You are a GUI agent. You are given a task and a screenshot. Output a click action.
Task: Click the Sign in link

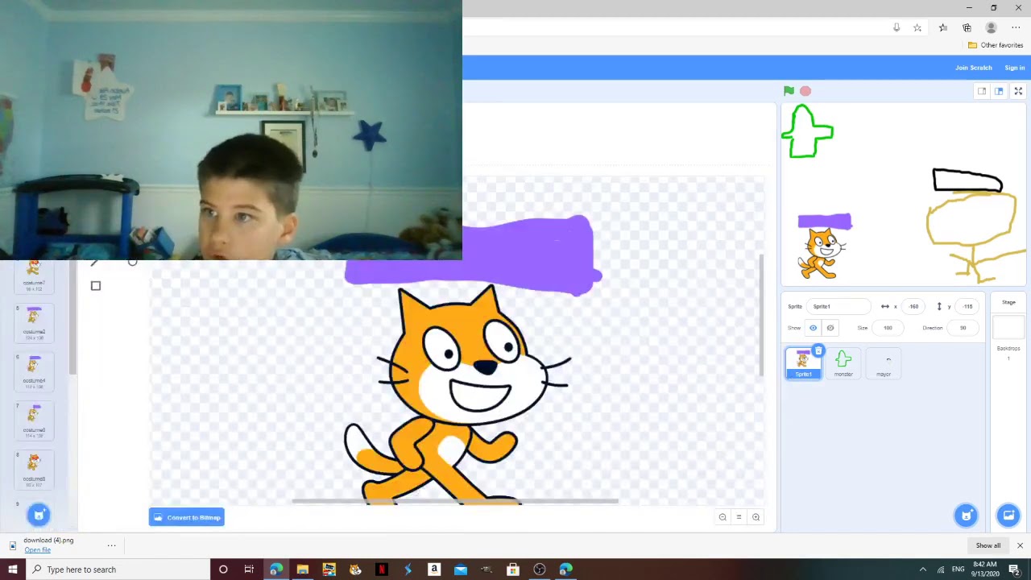point(1015,68)
